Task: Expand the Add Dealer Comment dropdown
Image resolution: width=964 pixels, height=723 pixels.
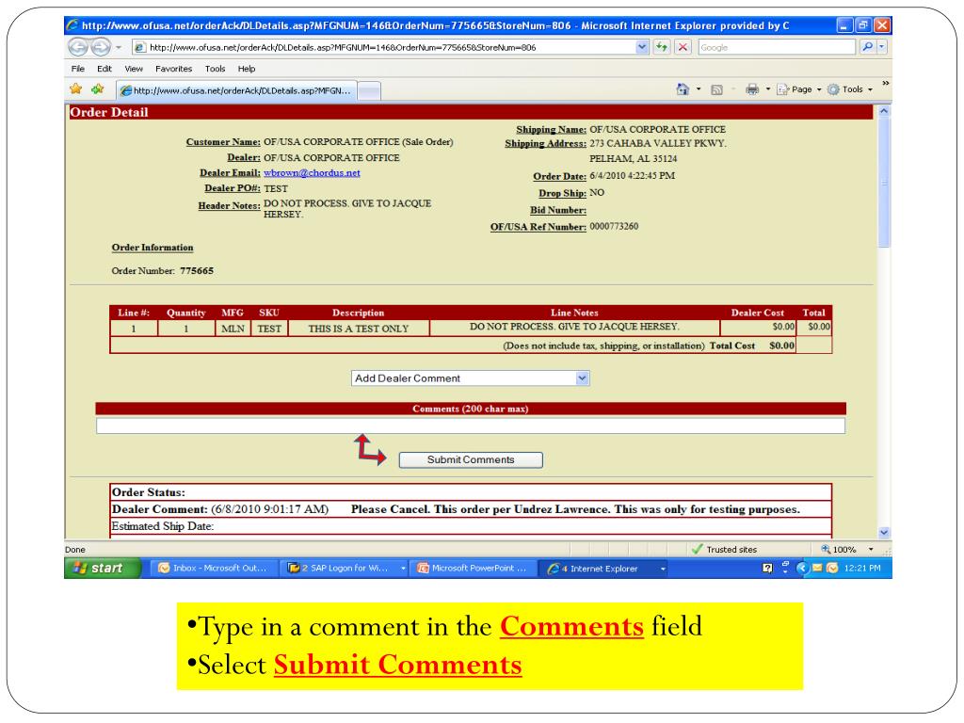Action: [x=582, y=378]
